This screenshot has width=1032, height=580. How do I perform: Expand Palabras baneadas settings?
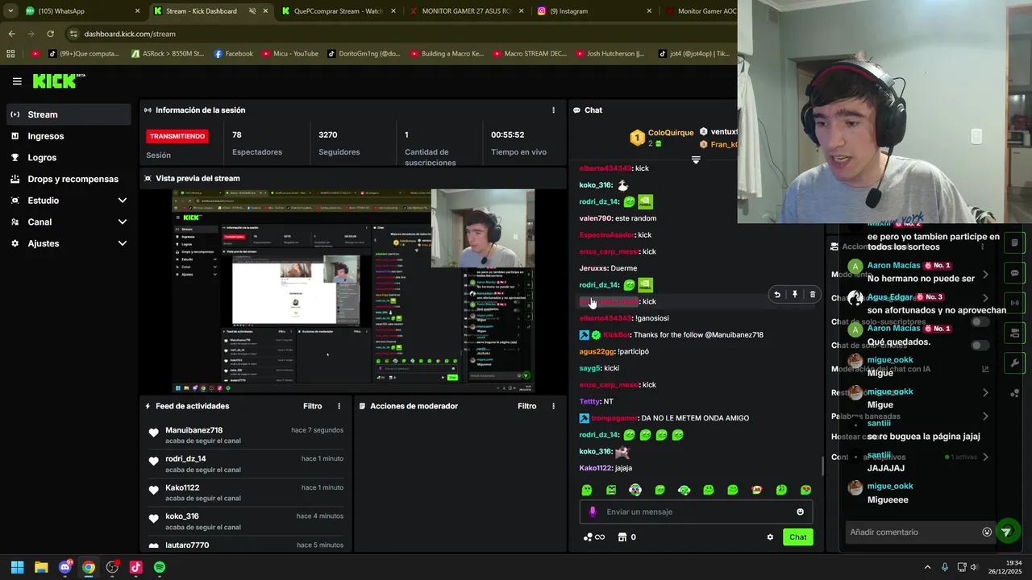[x=985, y=416]
